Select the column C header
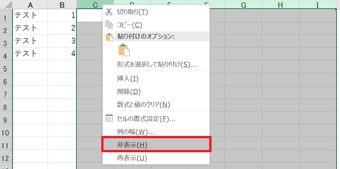 click(95, 5)
